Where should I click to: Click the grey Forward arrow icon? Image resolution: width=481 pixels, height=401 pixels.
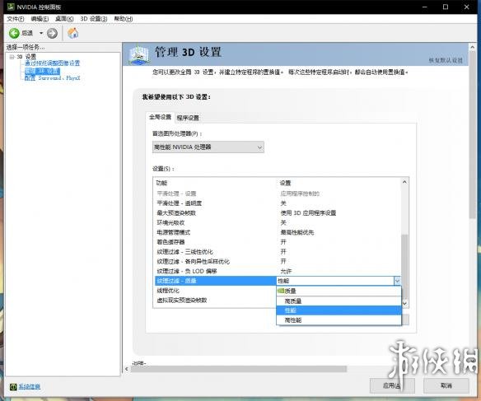52,33
